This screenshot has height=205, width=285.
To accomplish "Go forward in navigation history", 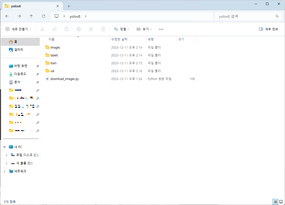I will (19, 16).
